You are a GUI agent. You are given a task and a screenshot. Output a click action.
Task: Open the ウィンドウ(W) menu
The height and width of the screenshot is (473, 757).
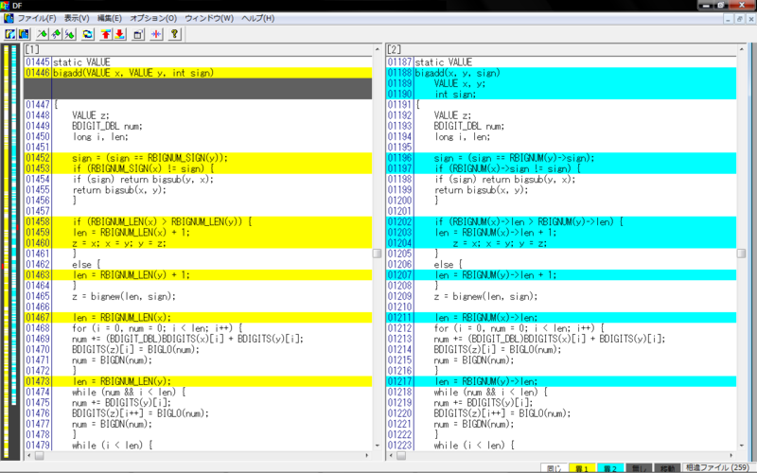pyautogui.click(x=209, y=18)
